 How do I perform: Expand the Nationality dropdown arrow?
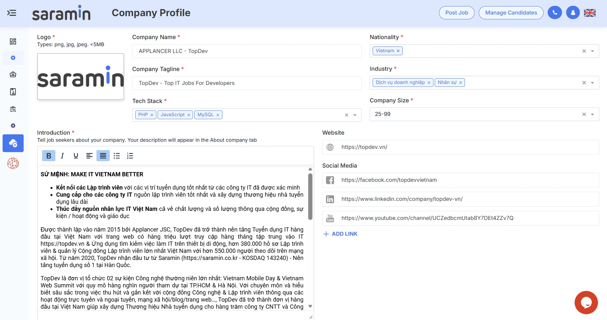point(592,51)
